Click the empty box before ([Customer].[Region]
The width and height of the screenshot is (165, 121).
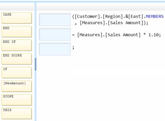coord(55,20)
